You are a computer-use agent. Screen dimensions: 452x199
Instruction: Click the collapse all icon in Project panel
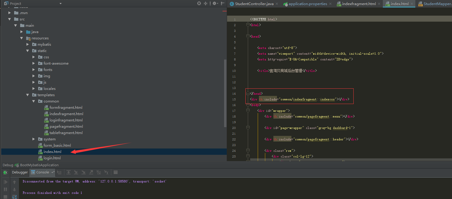pyautogui.click(x=206, y=3)
